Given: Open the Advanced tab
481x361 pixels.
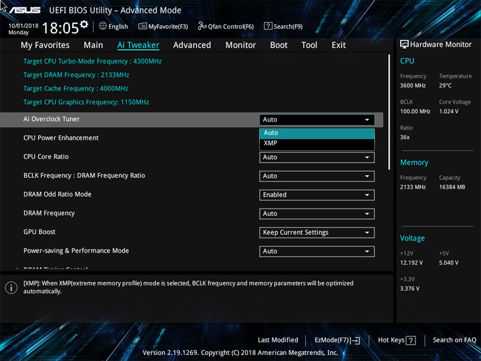Looking at the screenshot, I should [x=192, y=45].
